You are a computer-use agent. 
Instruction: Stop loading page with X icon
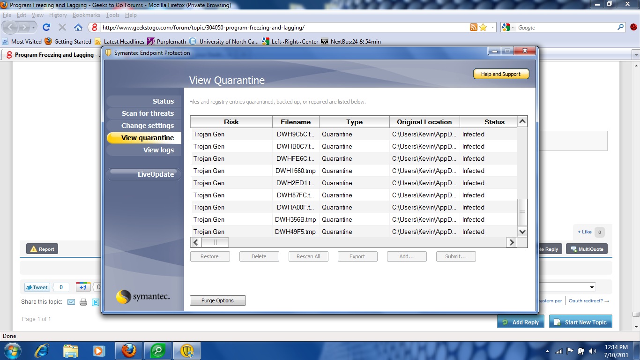[62, 27]
